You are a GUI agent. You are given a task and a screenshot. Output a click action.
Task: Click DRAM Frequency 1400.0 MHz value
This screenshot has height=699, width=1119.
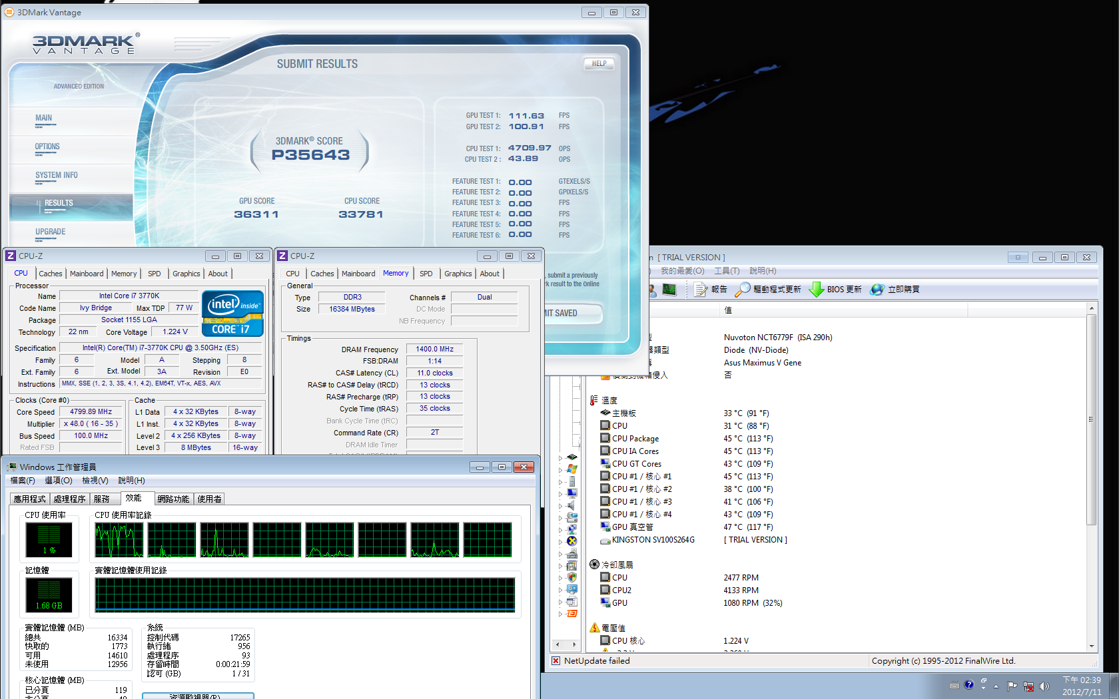click(434, 349)
